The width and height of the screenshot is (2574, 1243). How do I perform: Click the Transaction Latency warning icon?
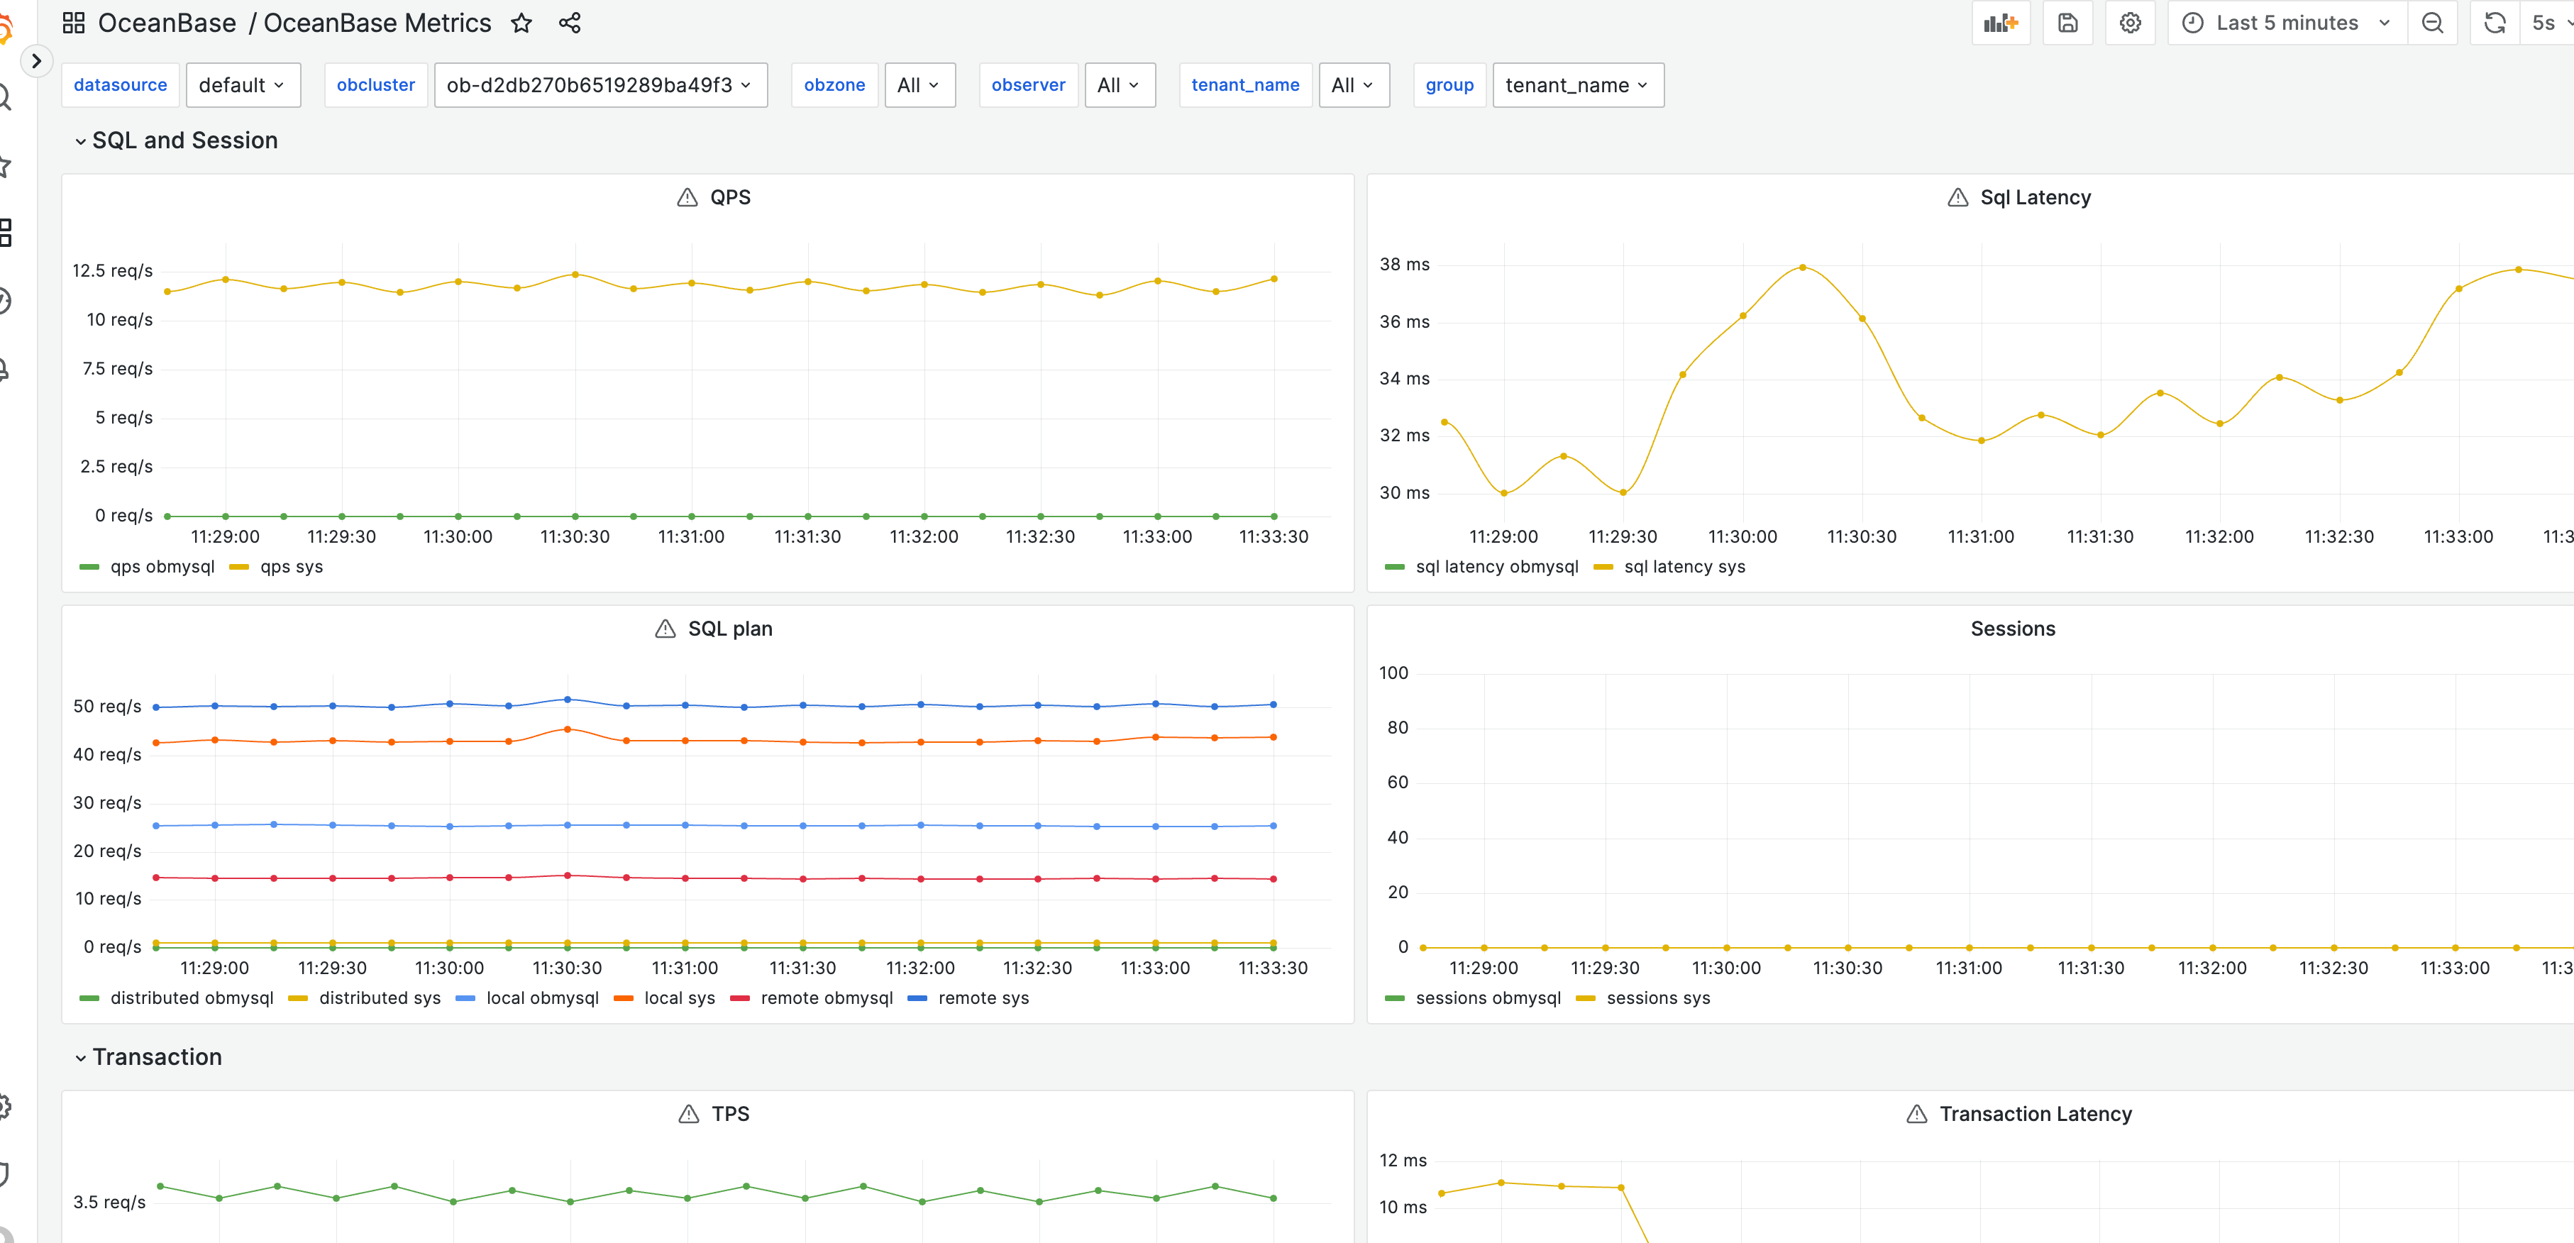pyautogui.click(x=1916, y=1114)
